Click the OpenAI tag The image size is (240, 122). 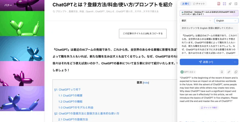(x=89, y=11)
